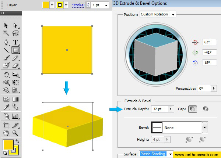Swap fill and stroke colors
Image resolution: width=221 pixels, height=158 pixels.
point(17,141)
